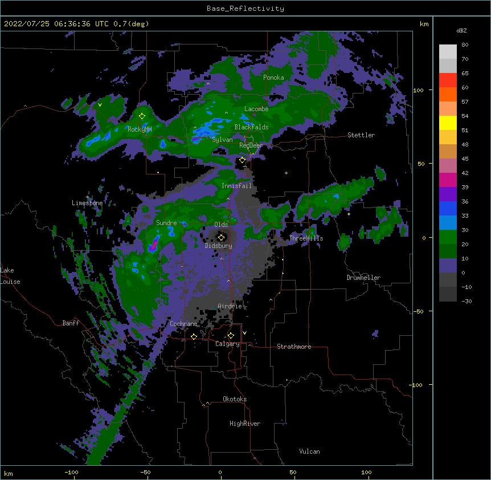Click the Cochrane label
This screenshot has width=491, height=480.
point(183,324)
